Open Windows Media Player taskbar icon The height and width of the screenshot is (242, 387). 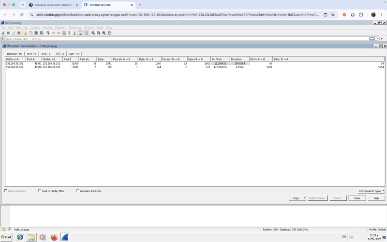[x=42, y=237]
